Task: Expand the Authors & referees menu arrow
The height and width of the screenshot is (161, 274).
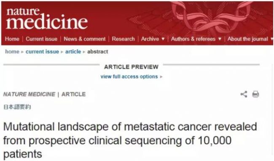Action: point(220,39)
